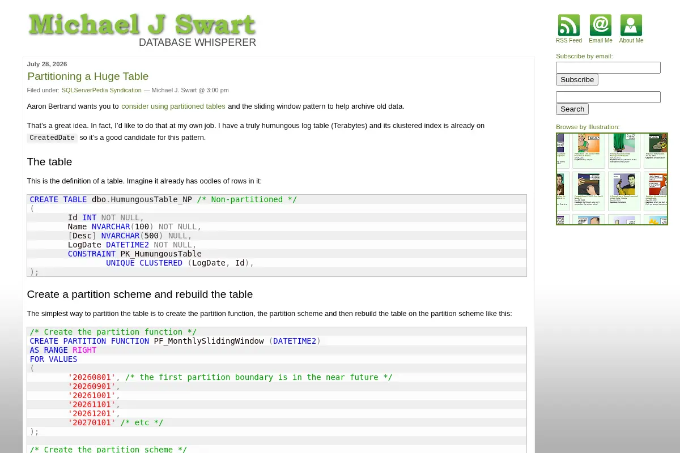Click 'CREATE PARTITION FUNCTION PF_MonthlySlidingWindow' code line
The width and height of the screenshot is (680, 453).
click(175, 341)
